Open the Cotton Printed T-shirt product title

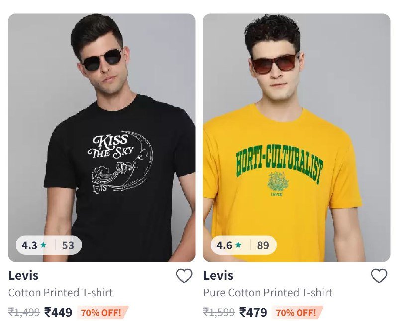(x=61, y=293)
